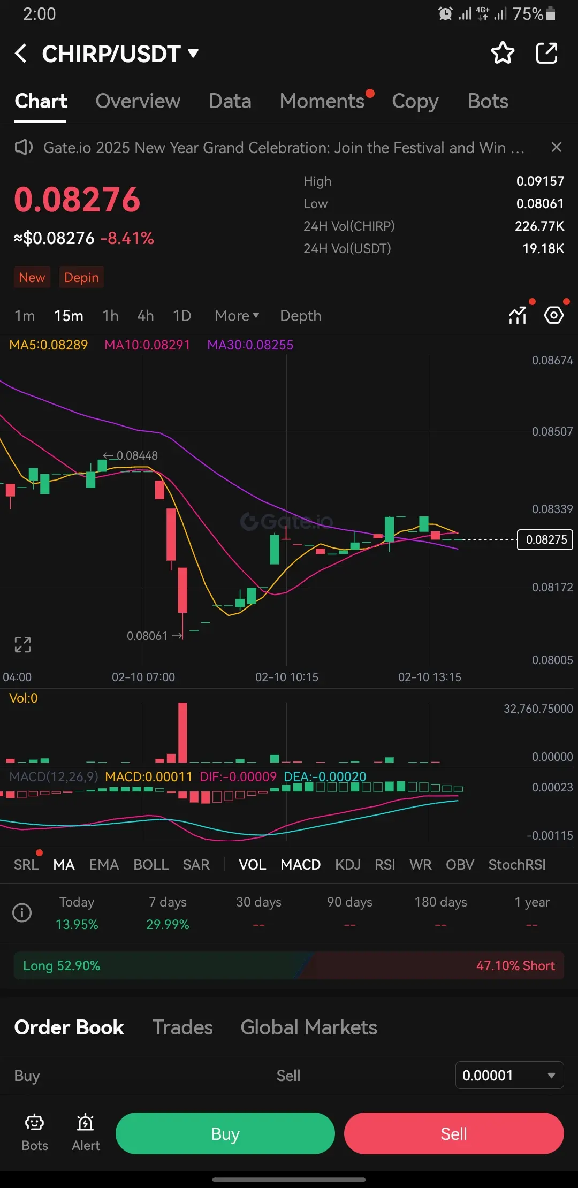
Task: Add CHIRP/USDT to favorites star
Action: click(x=503, y=53)
